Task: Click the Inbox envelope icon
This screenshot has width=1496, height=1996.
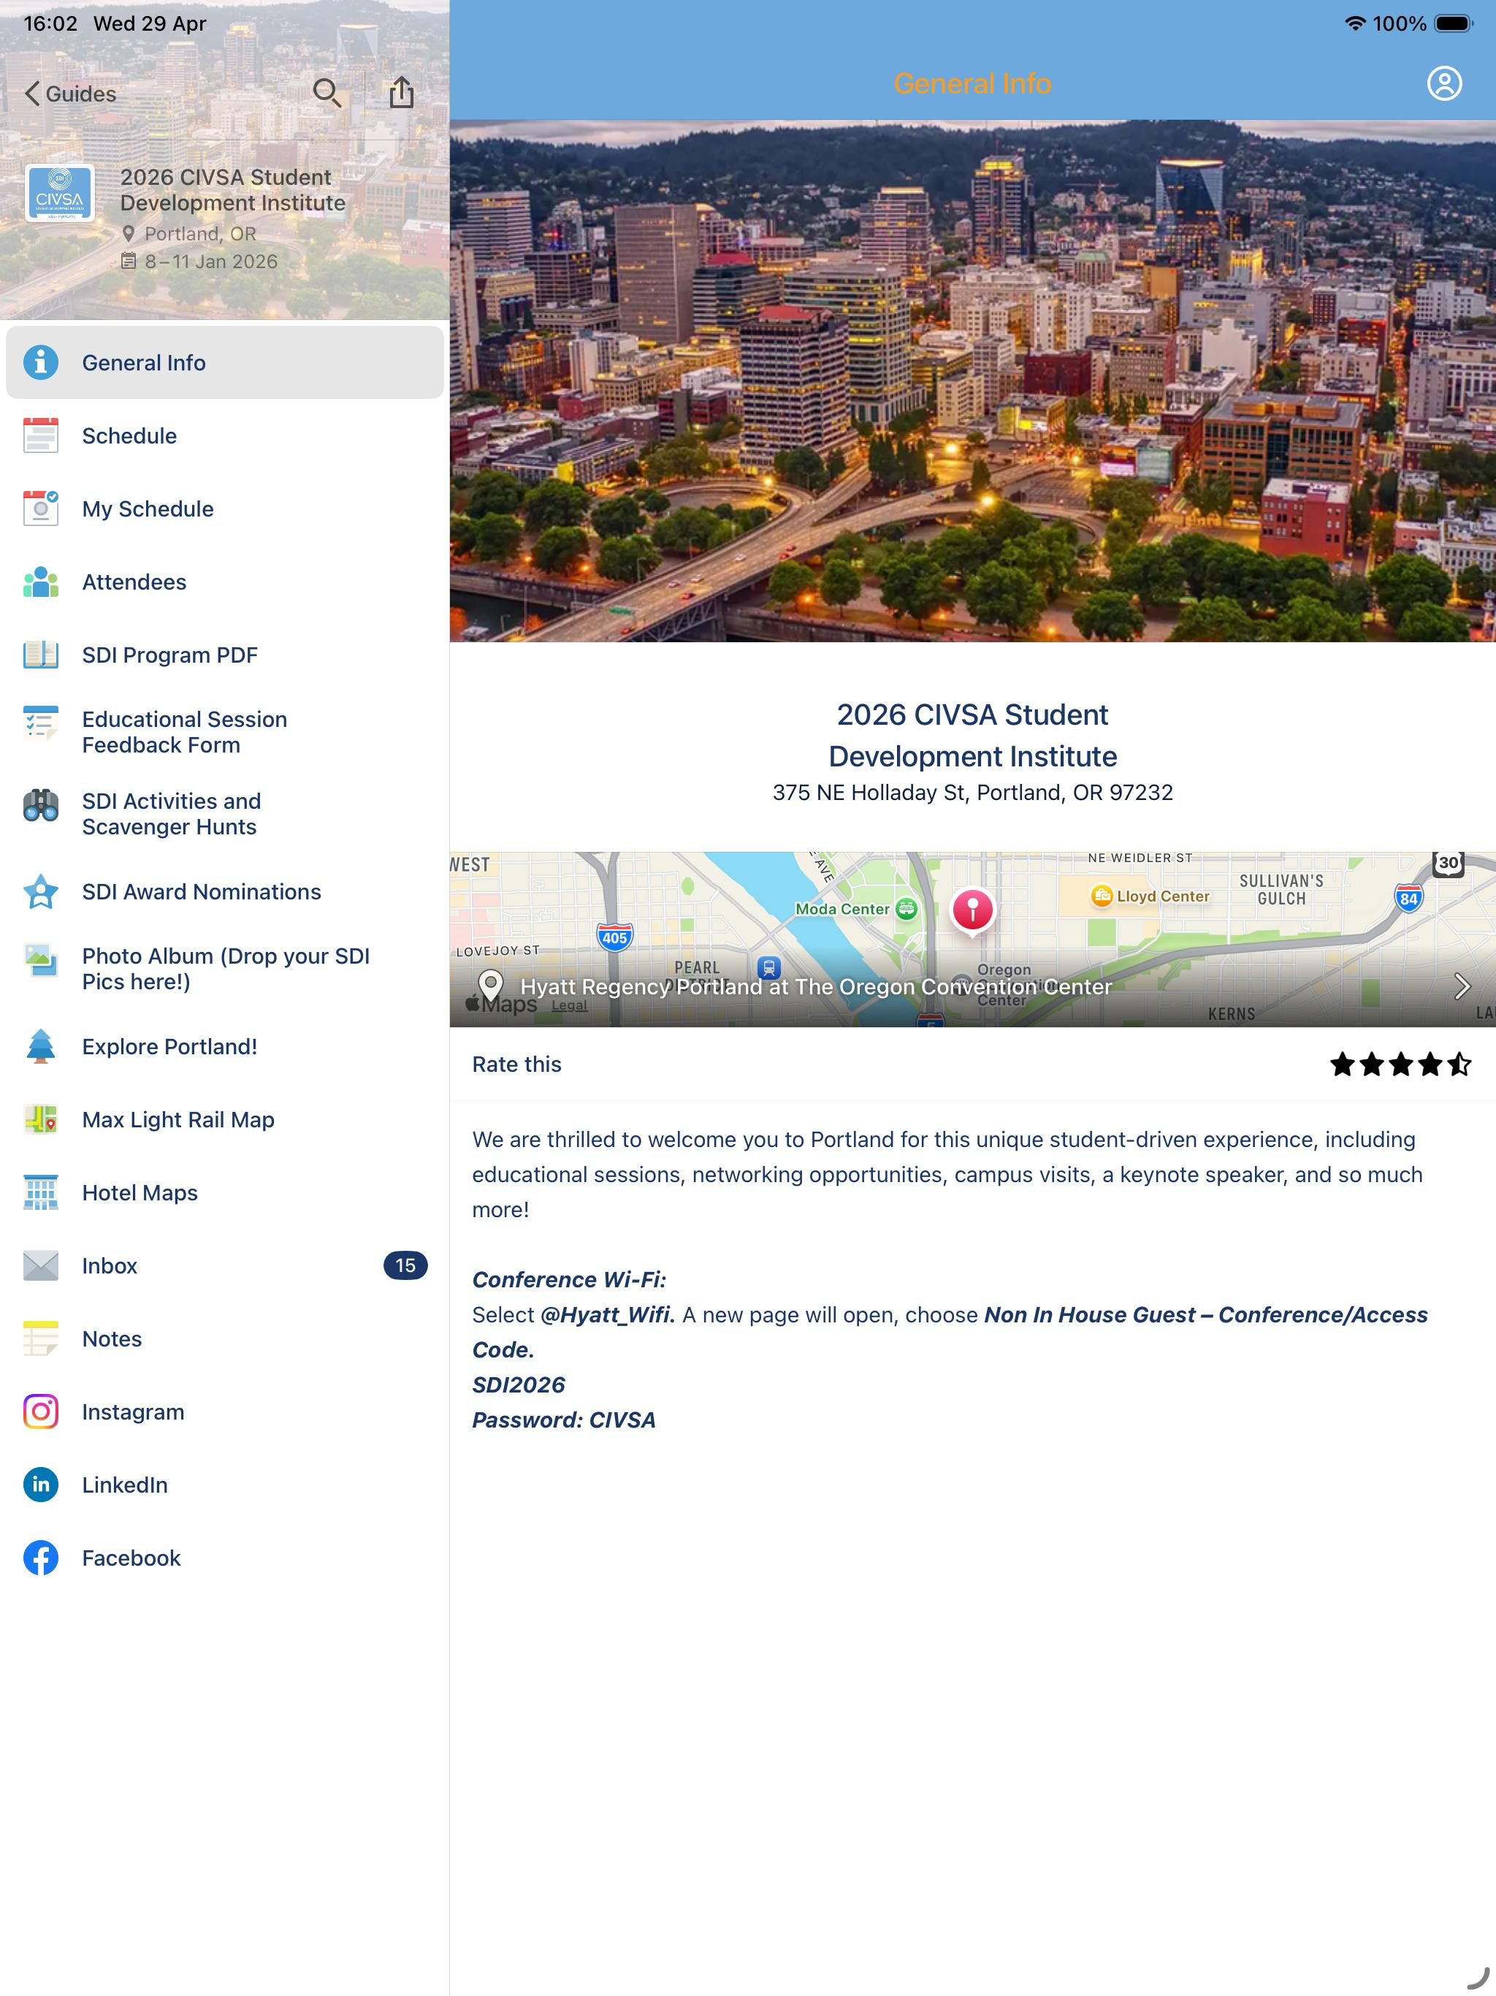Action: coord(41,1266)
